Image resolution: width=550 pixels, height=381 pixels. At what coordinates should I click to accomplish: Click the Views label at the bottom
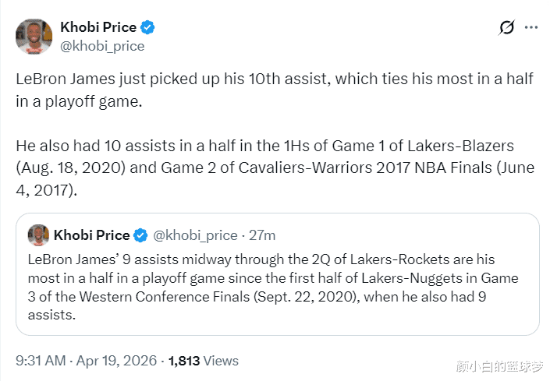[x=222, y=361]
